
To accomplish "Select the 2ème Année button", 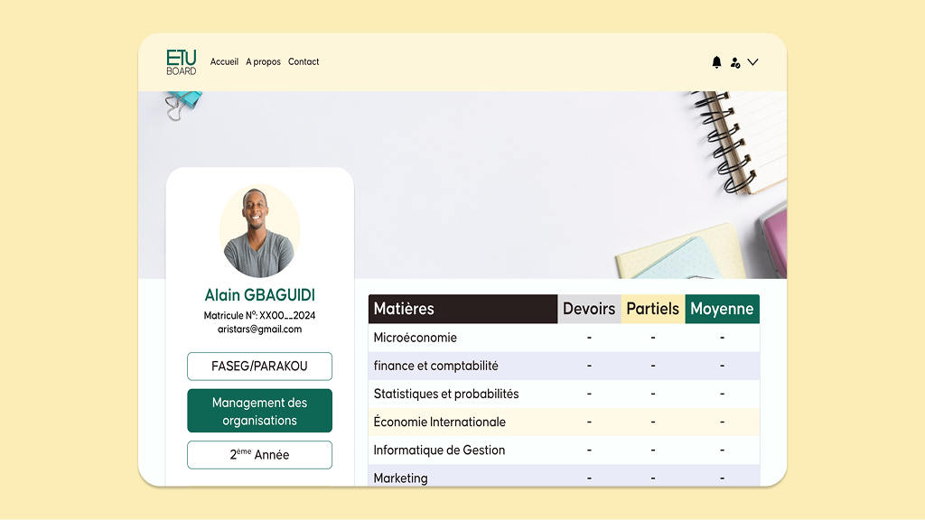I will pyautogui.click(x=259, y=455).
